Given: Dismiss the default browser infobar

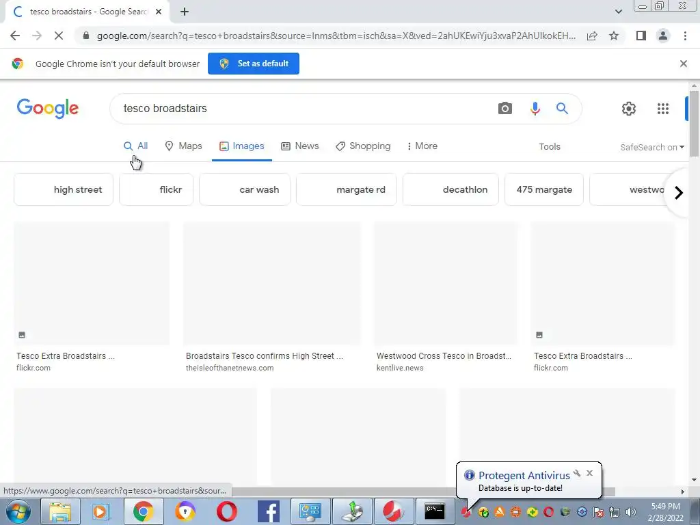Looking at the screenshot, I should click(x=684, y=64).
